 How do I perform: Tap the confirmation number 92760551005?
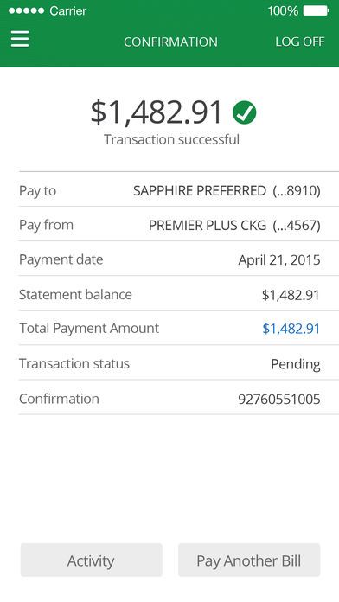coord(279,400)
